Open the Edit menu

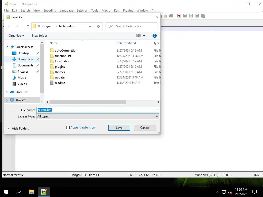[x=15, y=10]
